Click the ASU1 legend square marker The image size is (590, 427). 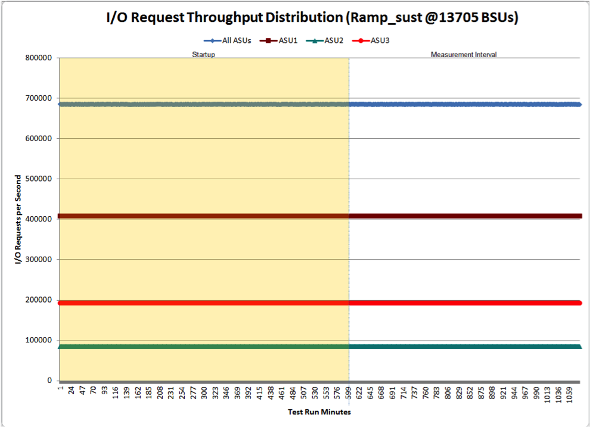click(x=269, y=40)
